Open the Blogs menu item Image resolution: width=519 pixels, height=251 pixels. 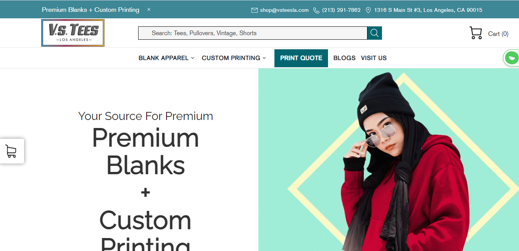pyautogui.click(x=344, y=58)
